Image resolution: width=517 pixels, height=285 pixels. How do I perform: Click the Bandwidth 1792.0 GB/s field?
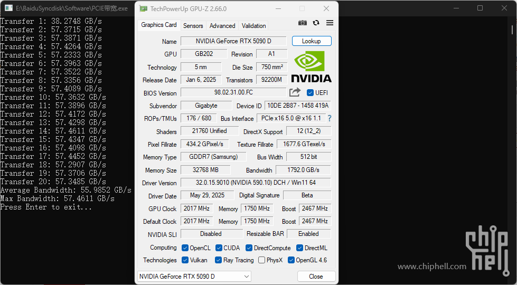pyautogui.click(x=303, y=170)
